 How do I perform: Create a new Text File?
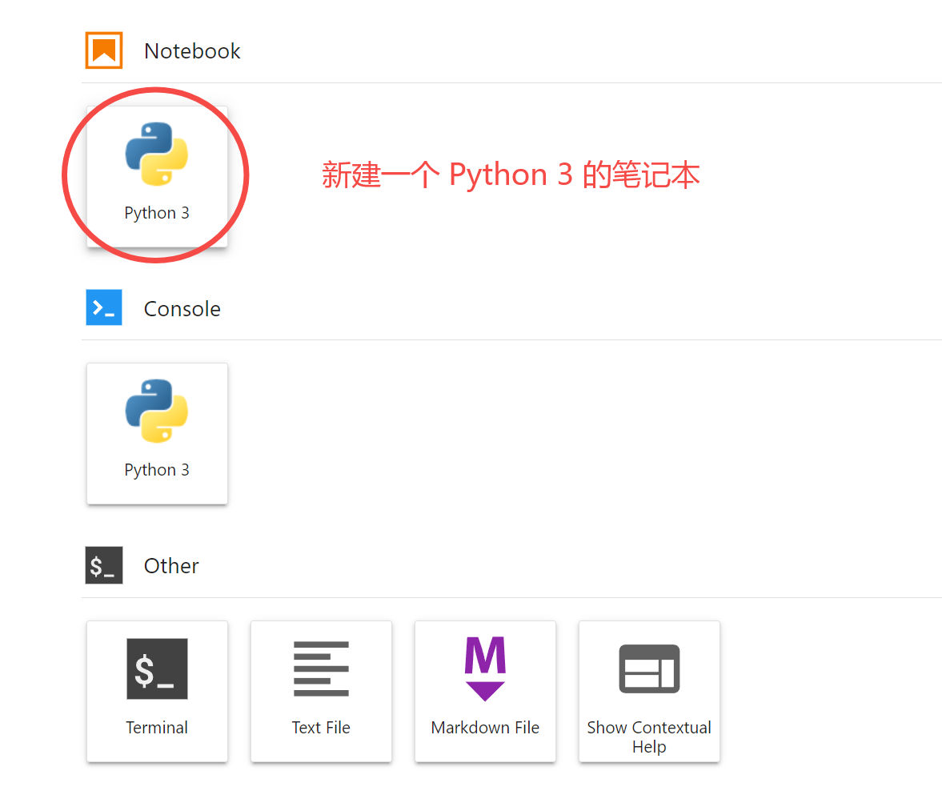click(x=321, y=691)
